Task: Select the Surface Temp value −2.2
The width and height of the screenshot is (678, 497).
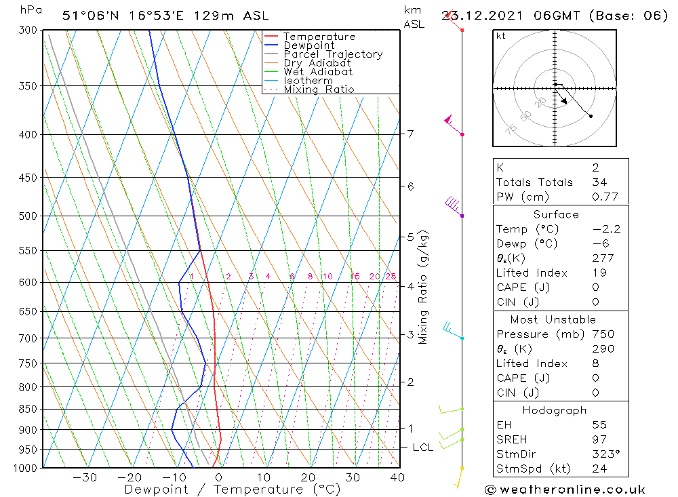Action: coord(607,228)
